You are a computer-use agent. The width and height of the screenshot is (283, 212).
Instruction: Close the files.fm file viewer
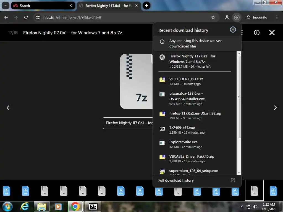272,33
